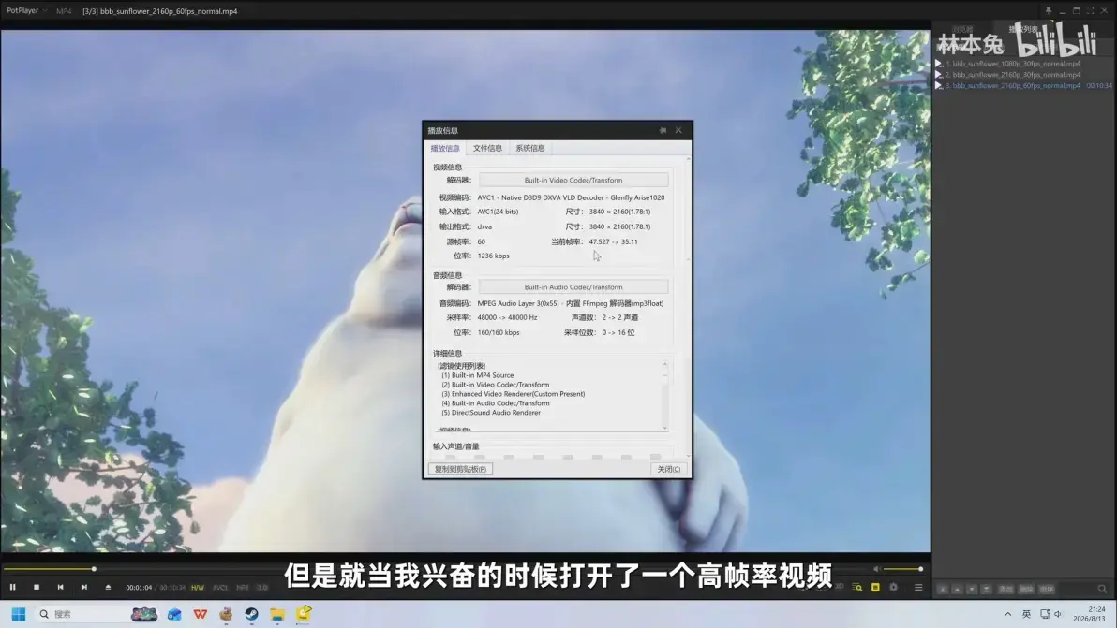The height and width of the screenshot is (628, 1117).
Task: Click the down arrow of detail list
Action: (665, 428)
